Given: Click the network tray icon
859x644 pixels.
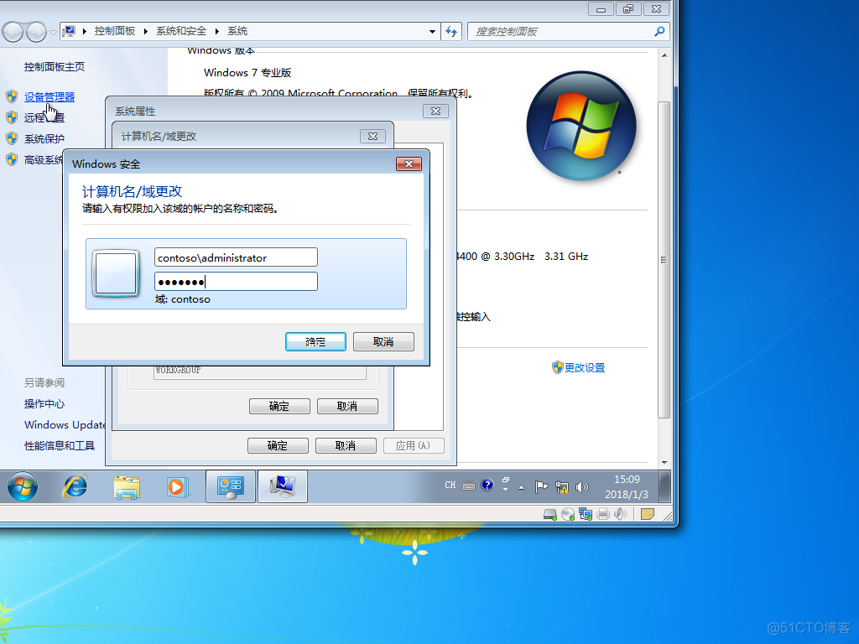Looking at the screenshot, I should (561, 487).
